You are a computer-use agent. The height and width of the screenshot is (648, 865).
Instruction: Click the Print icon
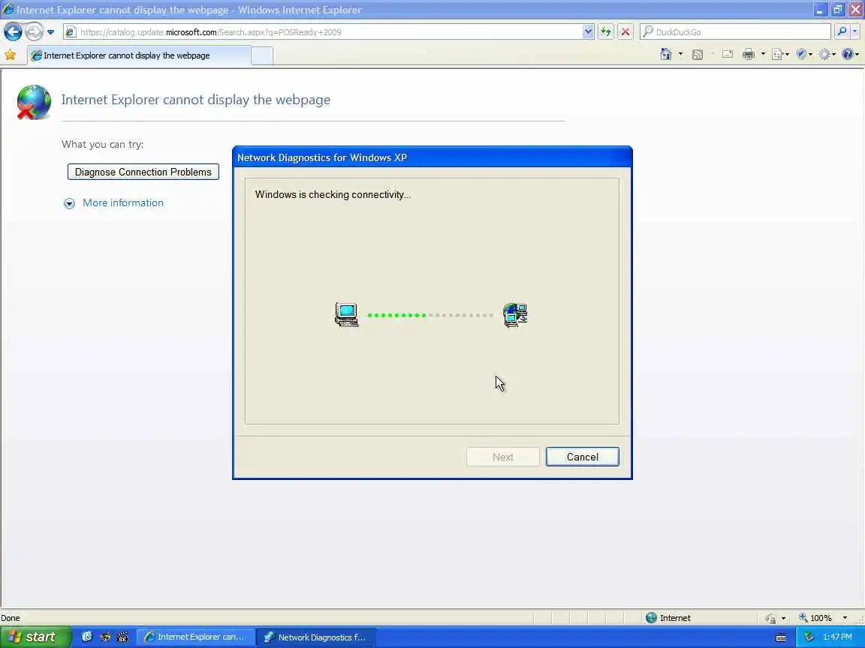coord(748,54)
